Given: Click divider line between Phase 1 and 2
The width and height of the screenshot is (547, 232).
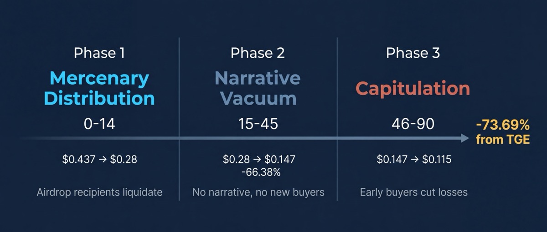Looking at the screenshot, I should (179, 119).
